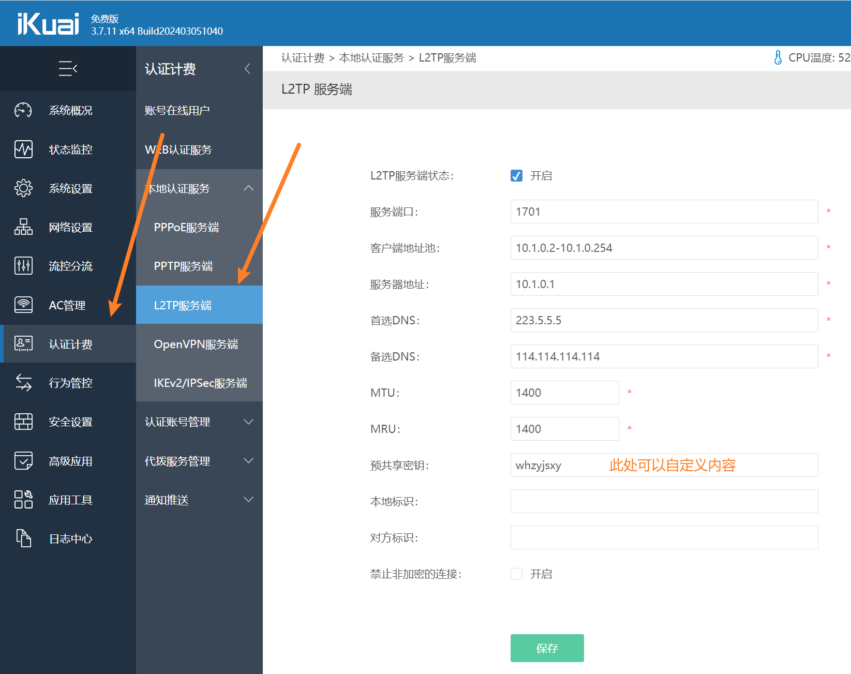Screen dimensions: 851x674
Task: Click the sidebar collapse hamburger icon
Action: pos(68,68)
